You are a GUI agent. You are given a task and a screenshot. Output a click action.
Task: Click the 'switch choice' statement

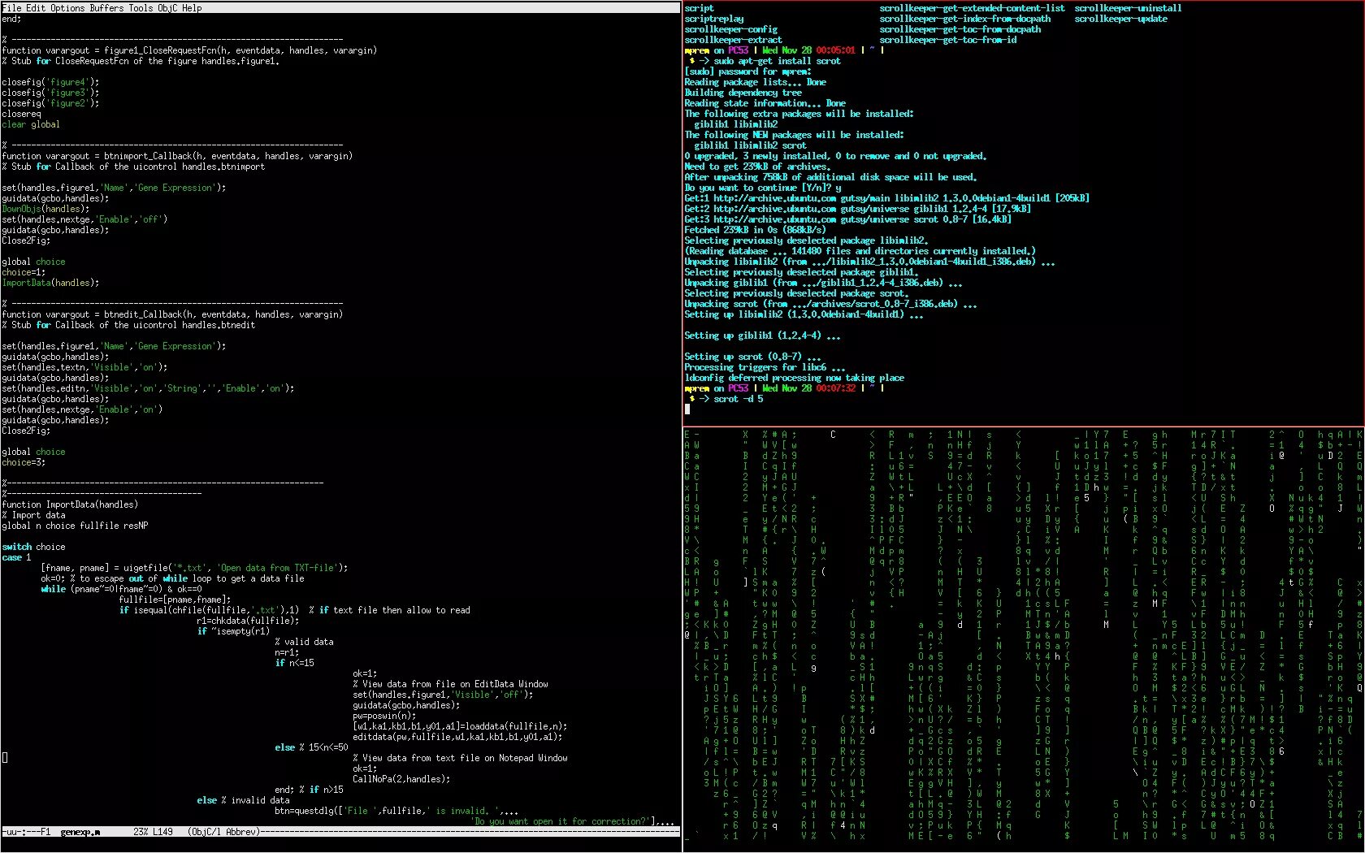pyautogui.click(x=33, y=547)
